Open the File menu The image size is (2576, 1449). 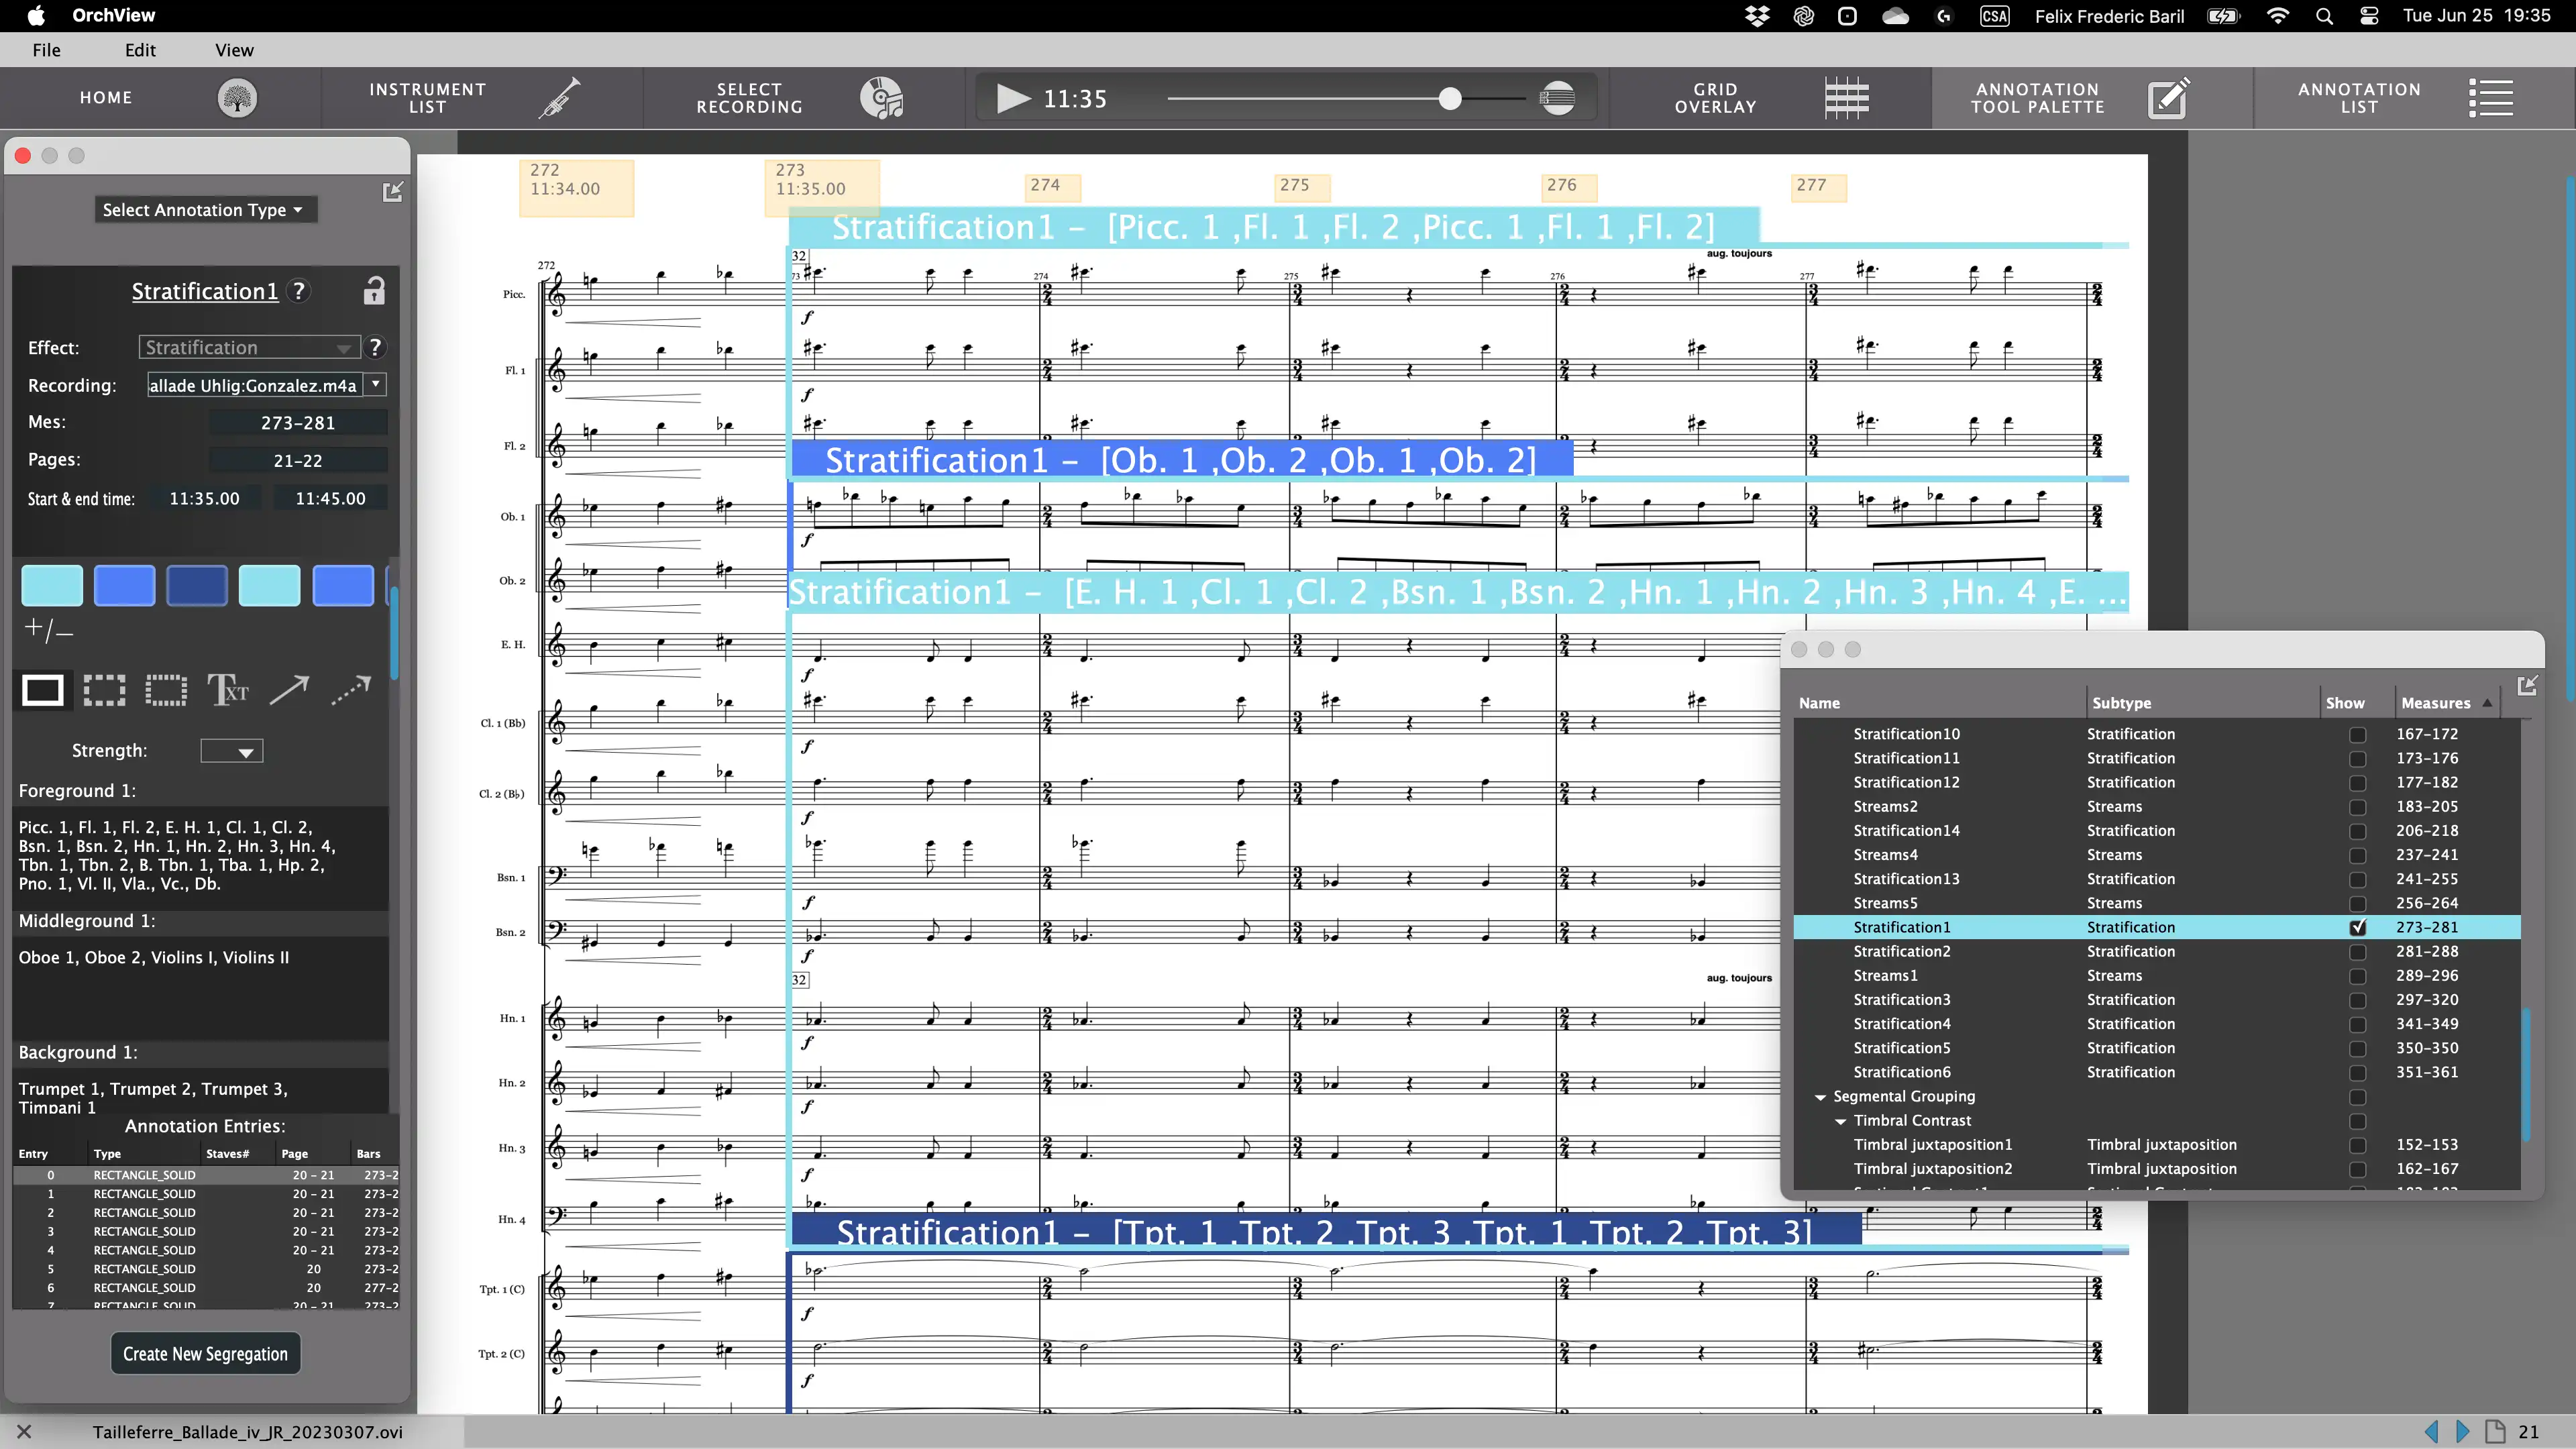[46, 50]
